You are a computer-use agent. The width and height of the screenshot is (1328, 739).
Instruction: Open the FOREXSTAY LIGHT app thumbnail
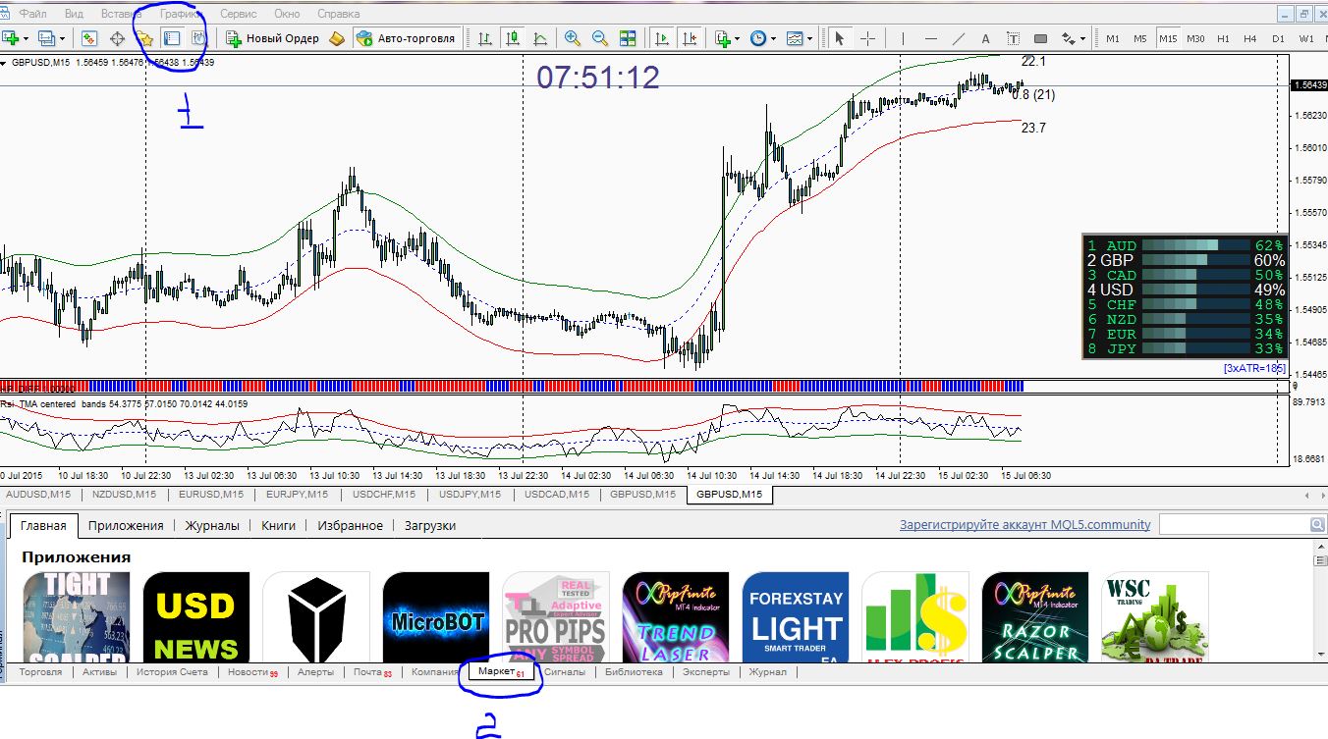pyautogui.click(x=796, y=617)
